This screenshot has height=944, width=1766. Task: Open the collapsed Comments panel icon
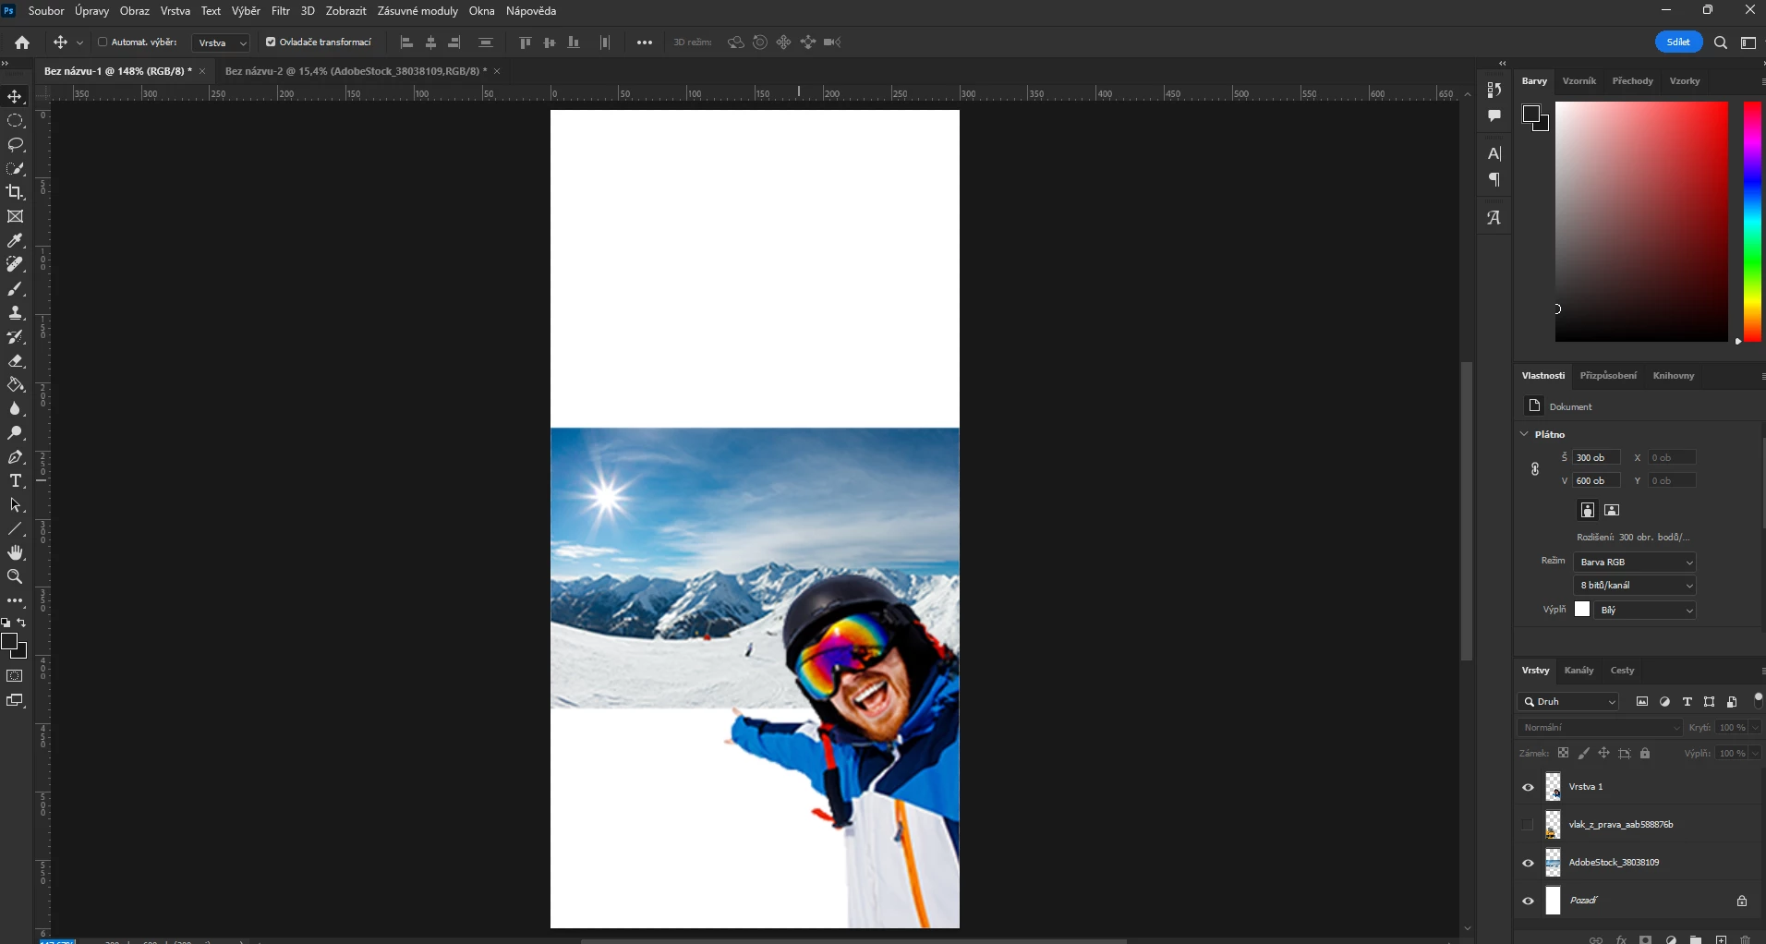pyautogui.click(x=1494, y=115)
